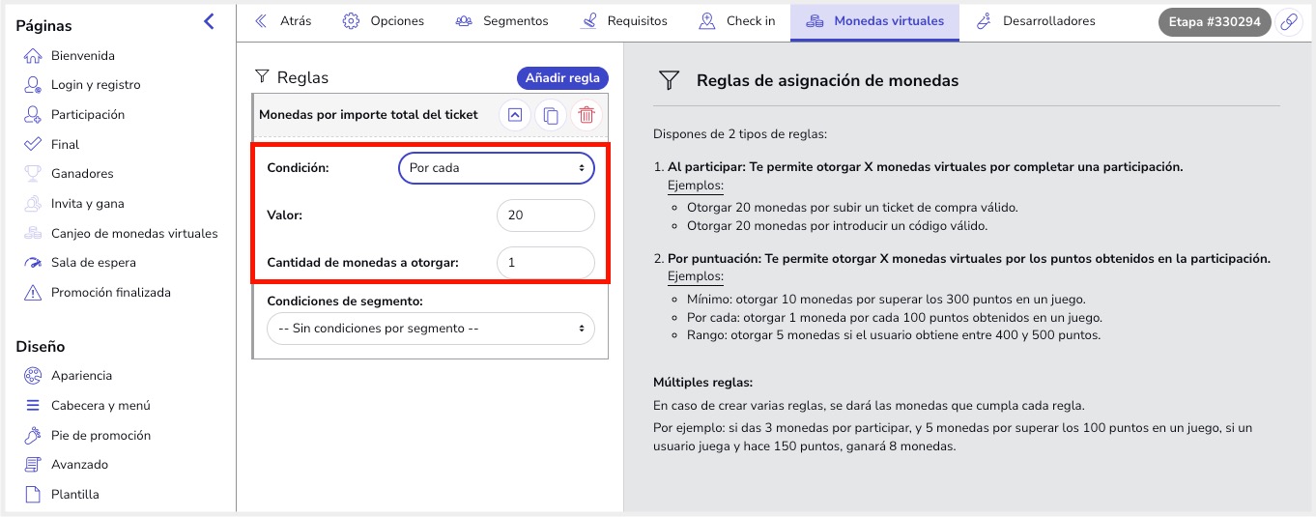Click the collapse rule icon
Image resolution: width=1316 pixels, height=517 pixels.
point(515,115)
